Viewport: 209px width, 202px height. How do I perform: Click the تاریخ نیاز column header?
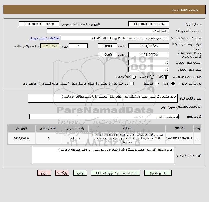(x=21, y=128)
